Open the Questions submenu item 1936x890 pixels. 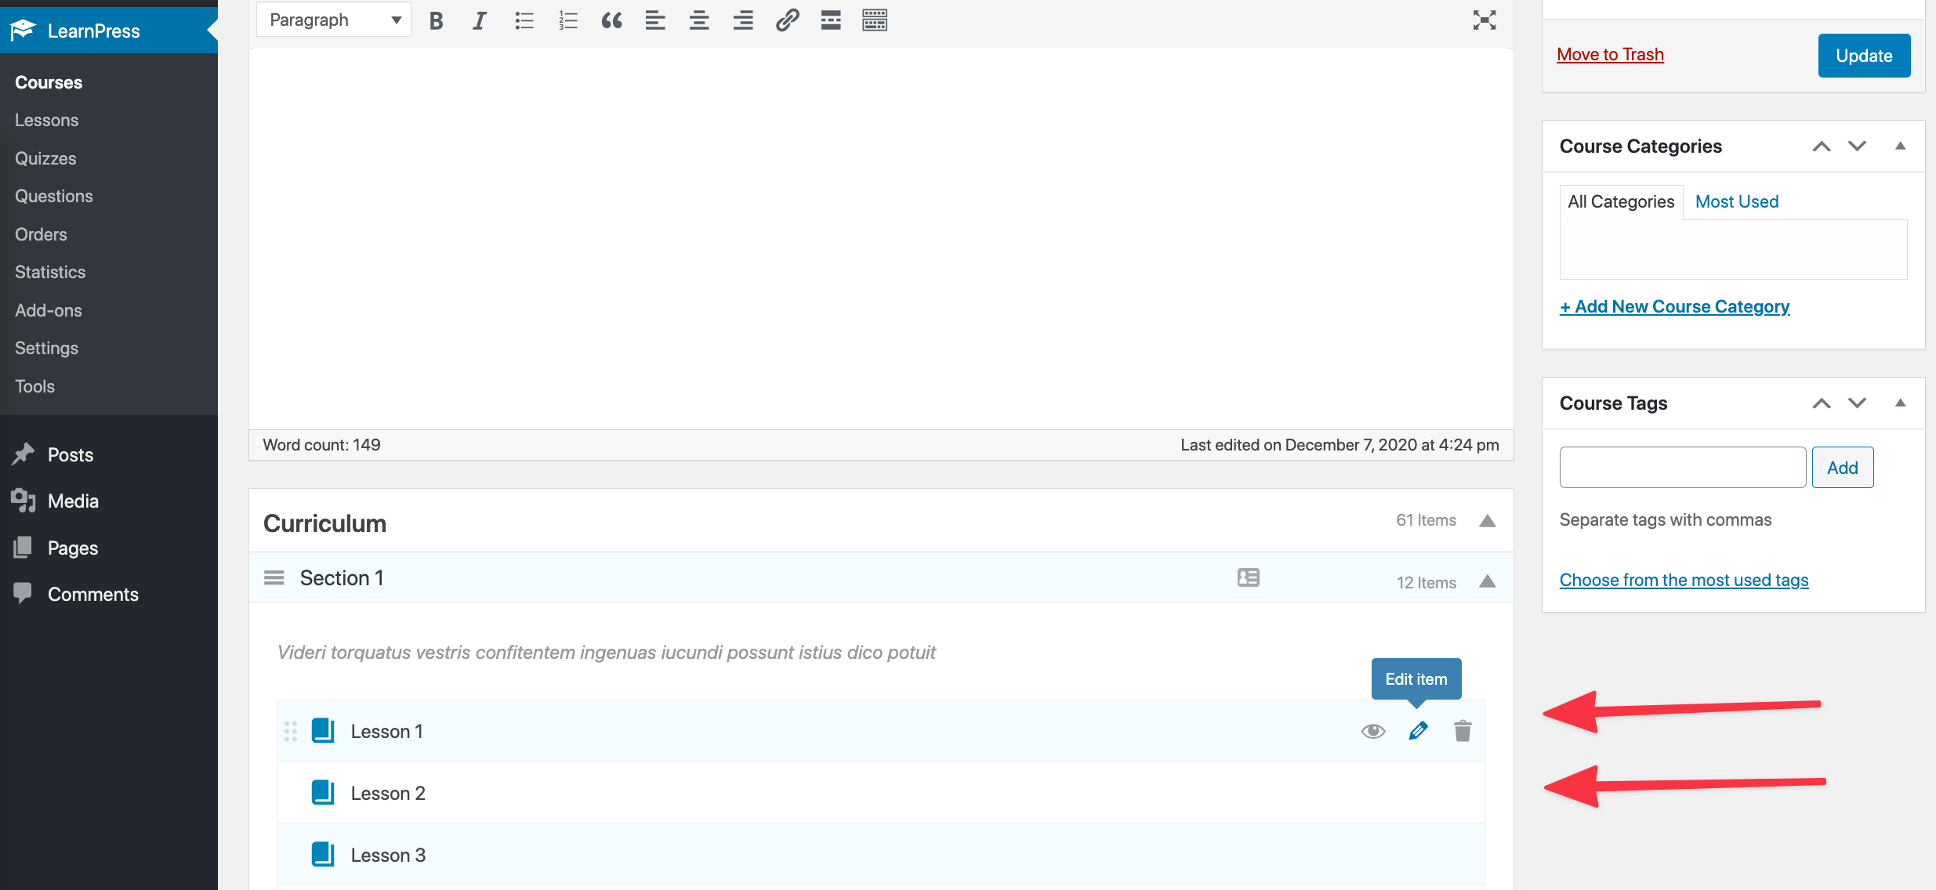pyautogui.click(x=54, y=196)
